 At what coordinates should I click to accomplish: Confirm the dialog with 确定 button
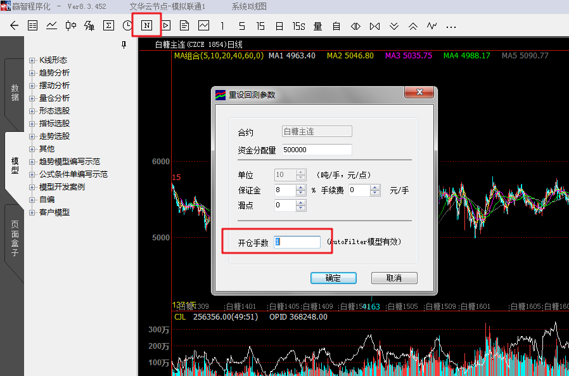(x=333, y=278)
